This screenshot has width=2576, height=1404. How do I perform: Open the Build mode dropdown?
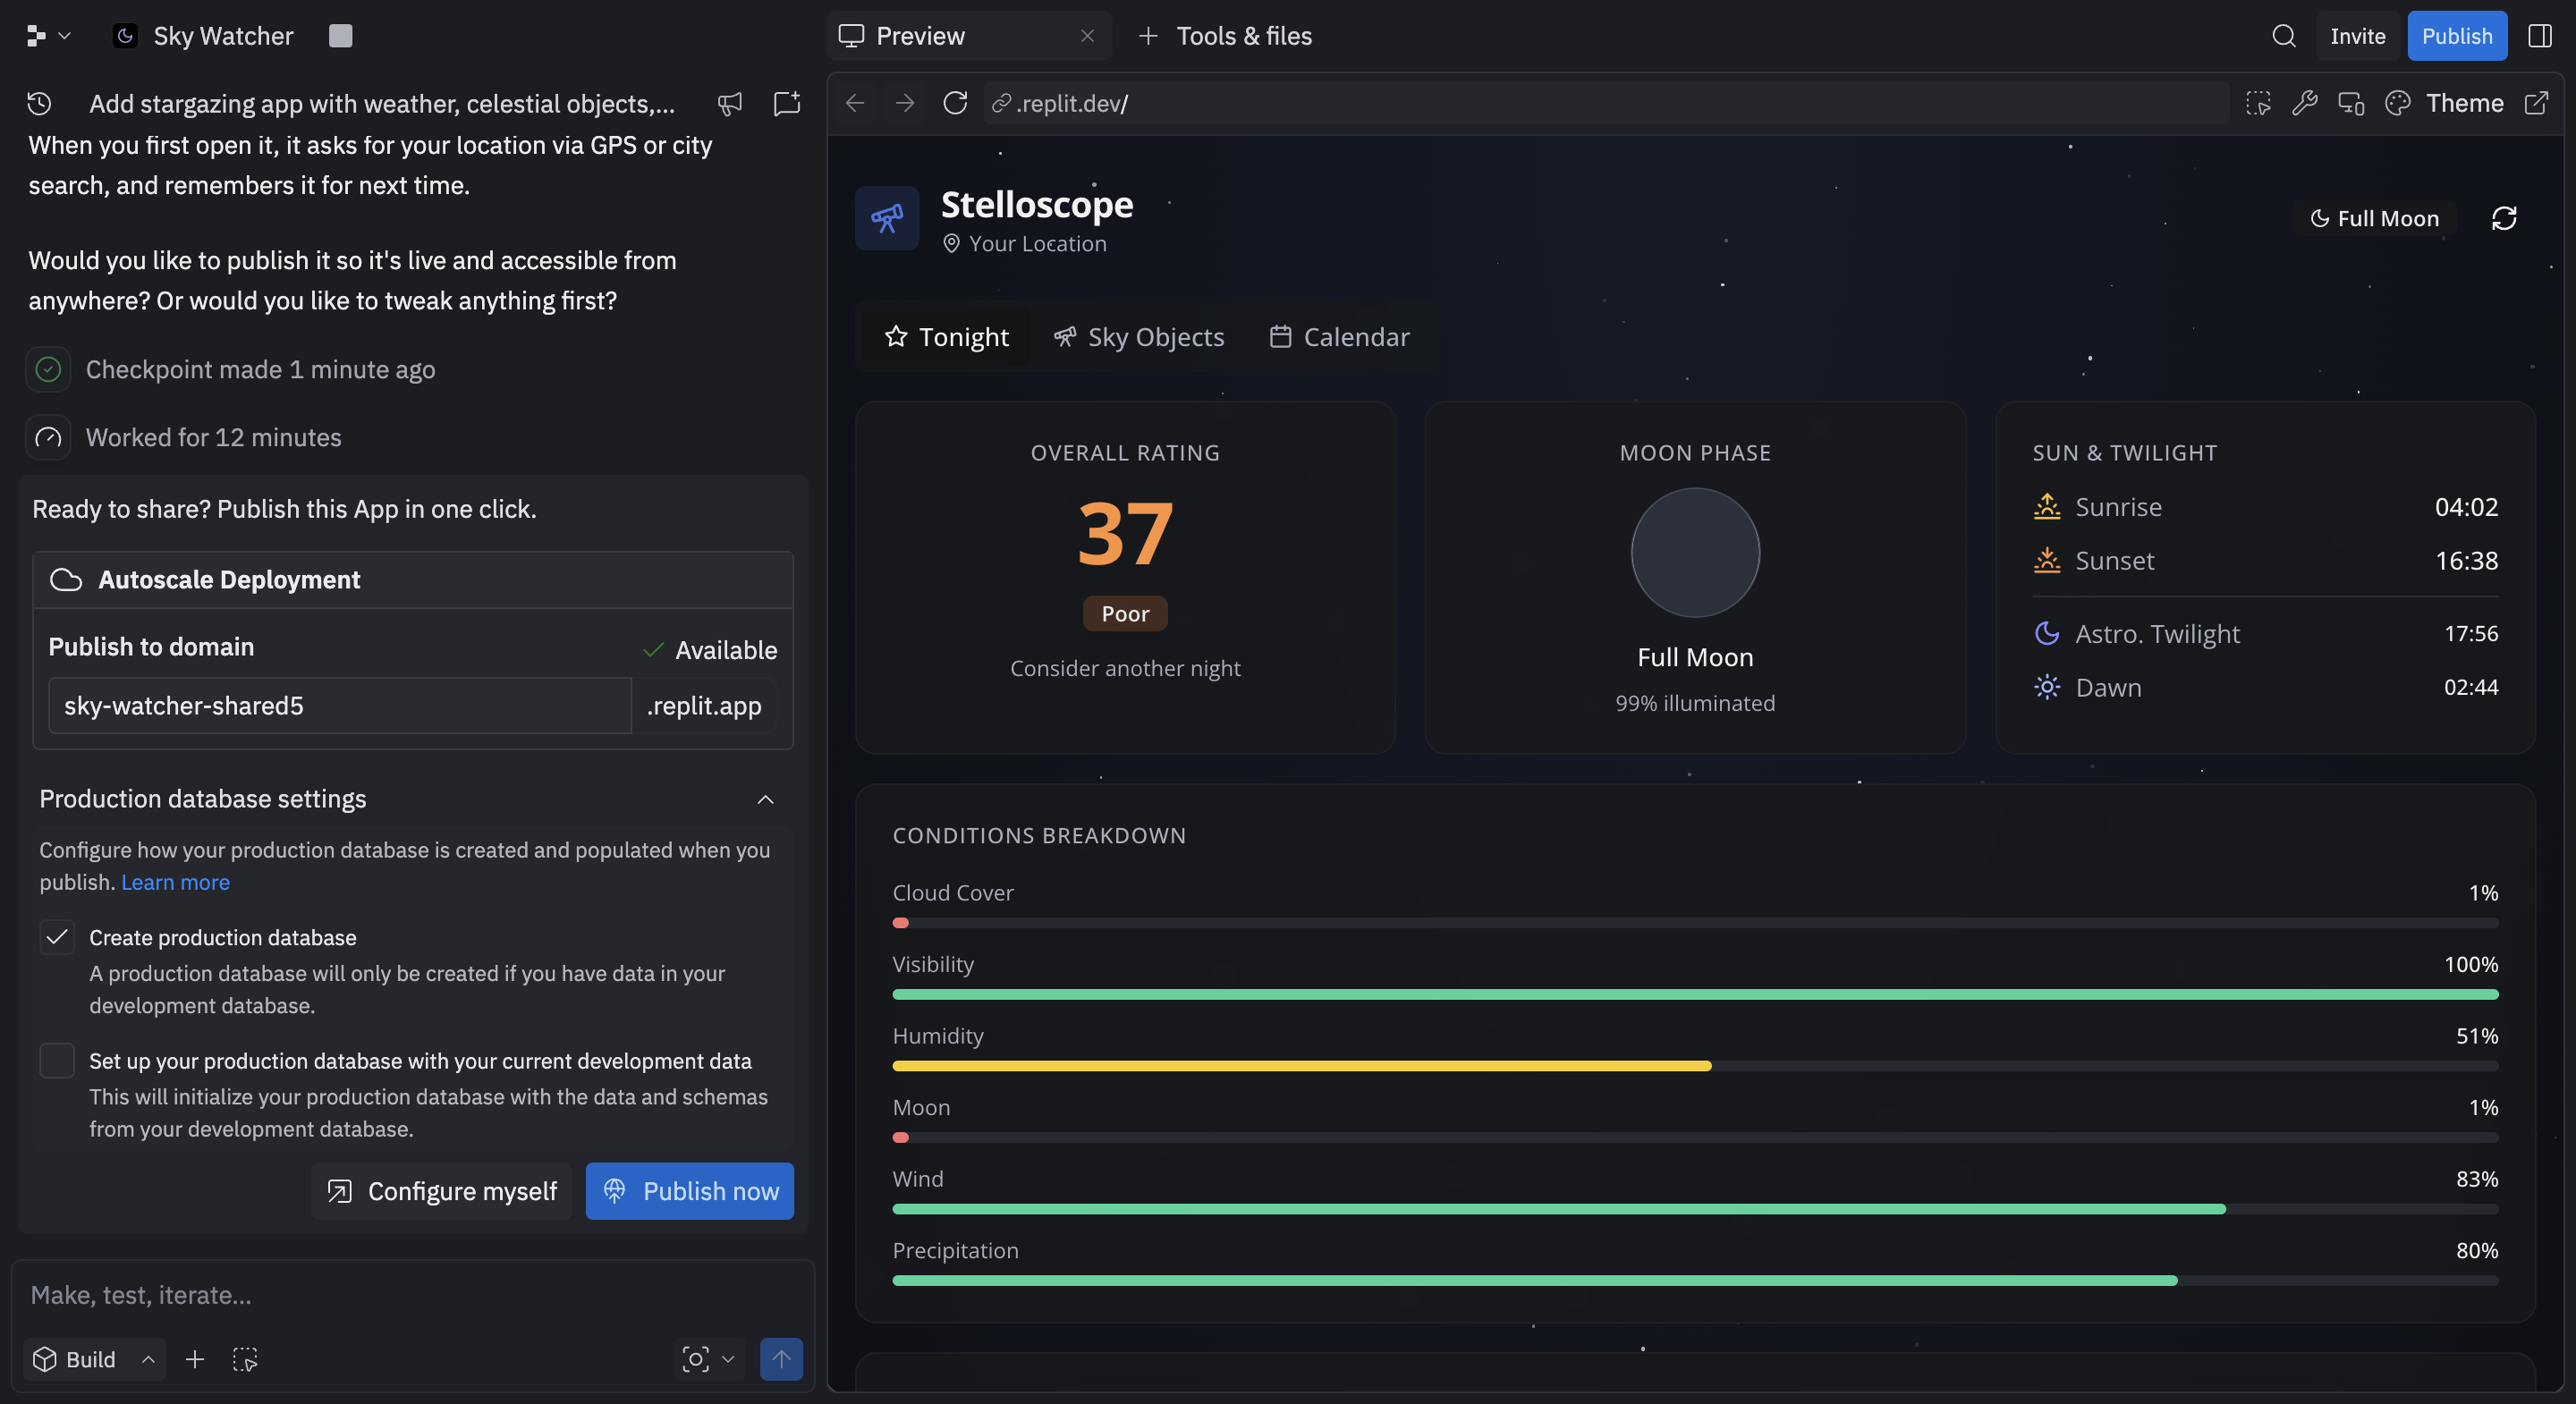92,1359
